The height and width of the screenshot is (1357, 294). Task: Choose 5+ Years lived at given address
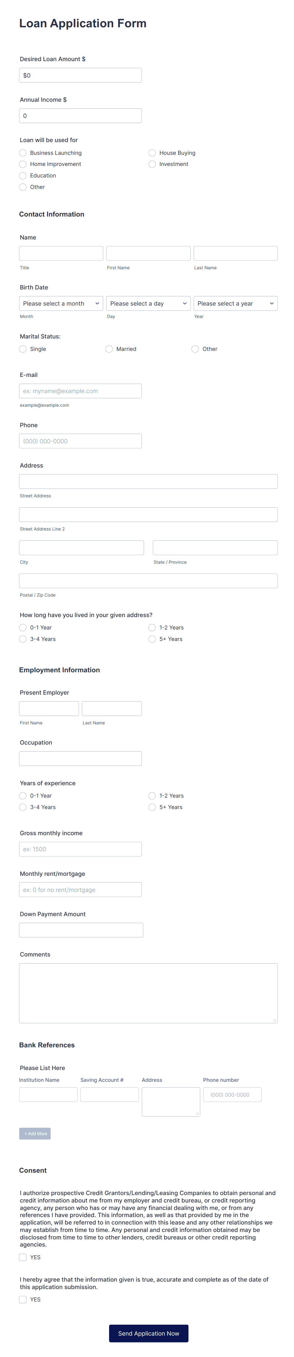(152, 639)
